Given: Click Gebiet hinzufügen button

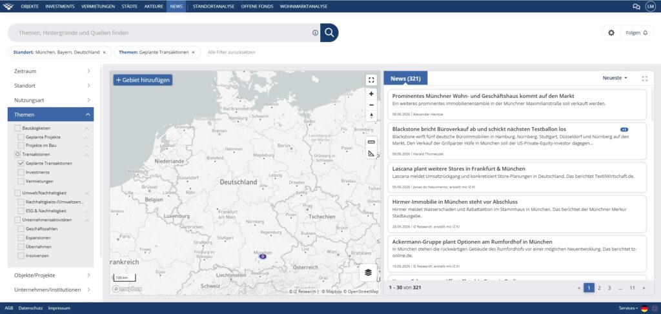Looking at the screenshot, I should coord(143,80).
